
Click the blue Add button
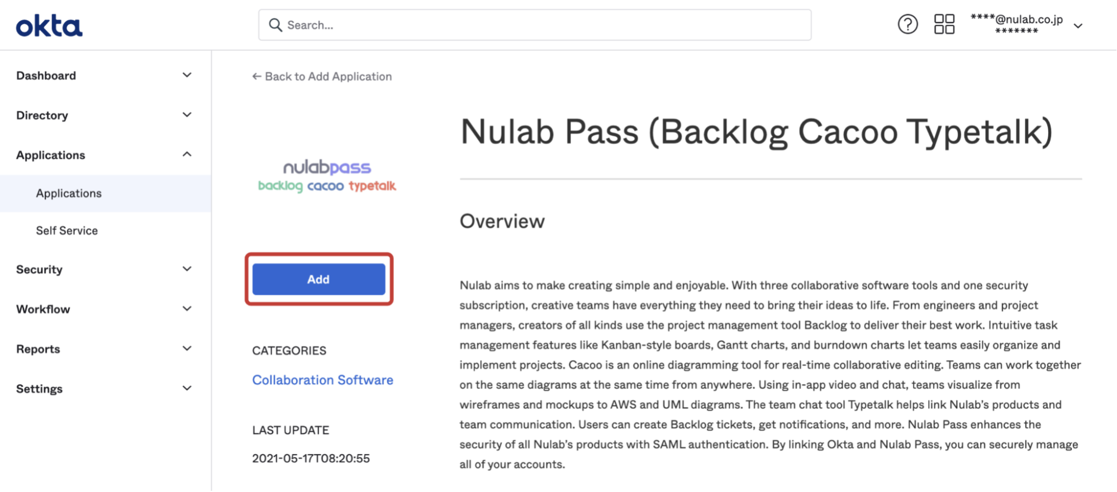319,279
